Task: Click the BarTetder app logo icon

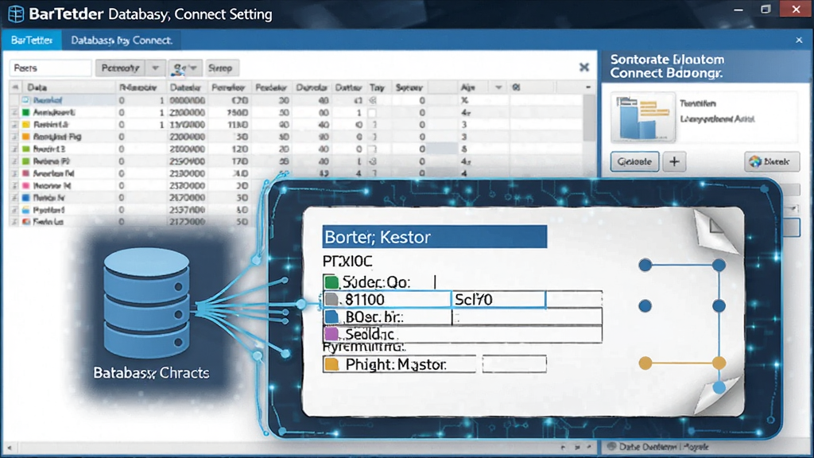Action: (x=16, y=14)
